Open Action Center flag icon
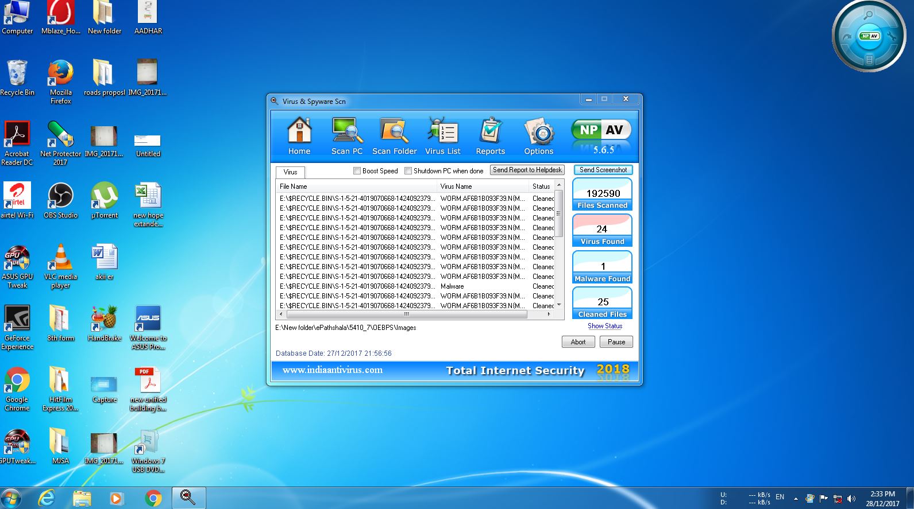The height and width of the screenshot is (509, 914). click(x=824, y=498)
